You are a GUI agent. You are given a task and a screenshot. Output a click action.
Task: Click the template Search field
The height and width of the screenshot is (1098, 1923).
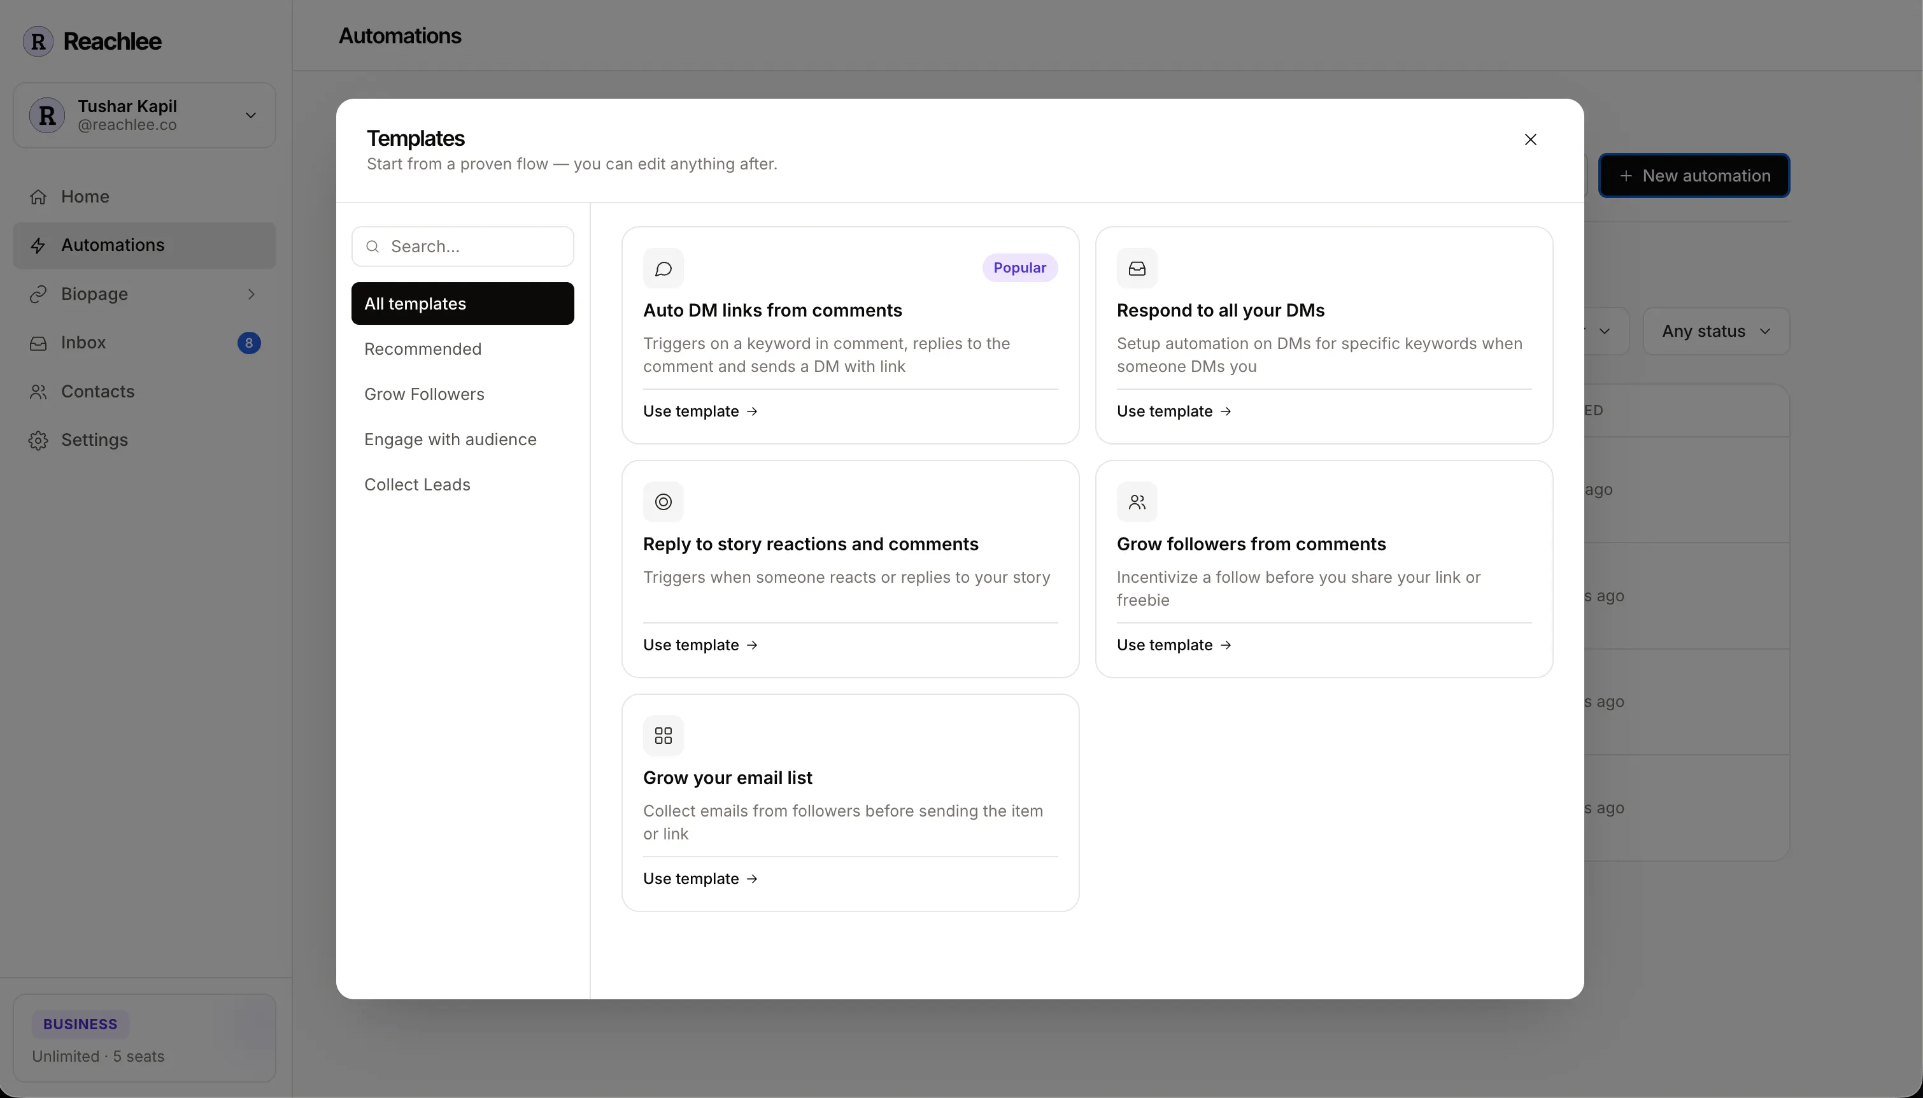point(463,246)
